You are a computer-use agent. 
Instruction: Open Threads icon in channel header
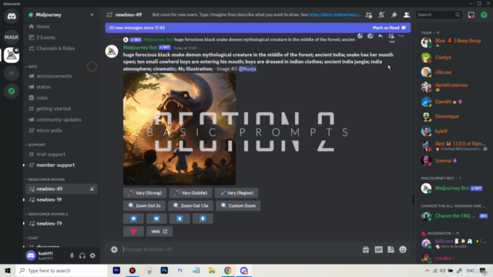click(368, 15)
